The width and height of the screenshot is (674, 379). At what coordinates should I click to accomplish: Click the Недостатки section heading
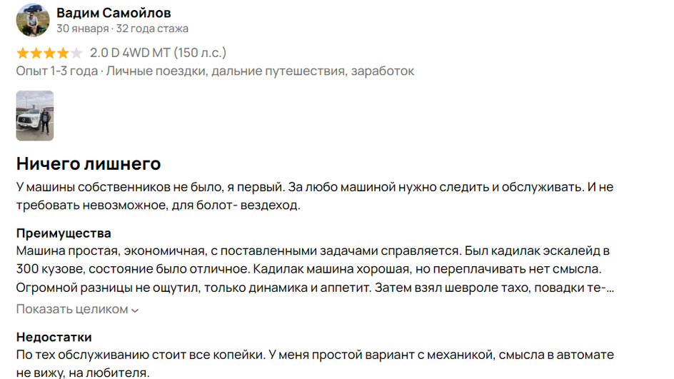(54, 337)
